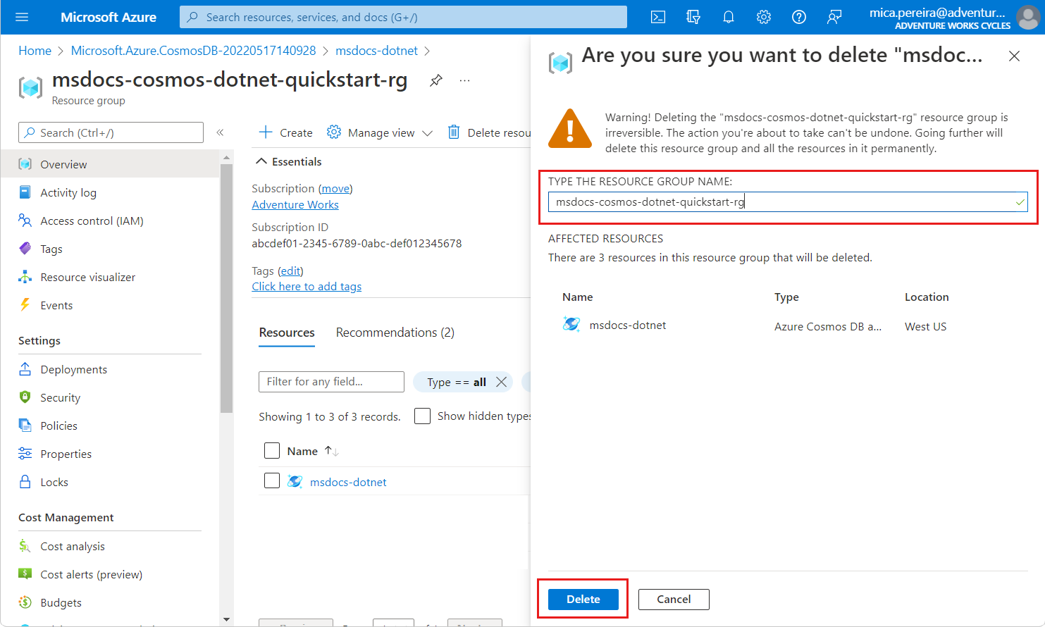Click msdocs-dotnet in affected resources

pyautogui.click(x=627, y=325)
